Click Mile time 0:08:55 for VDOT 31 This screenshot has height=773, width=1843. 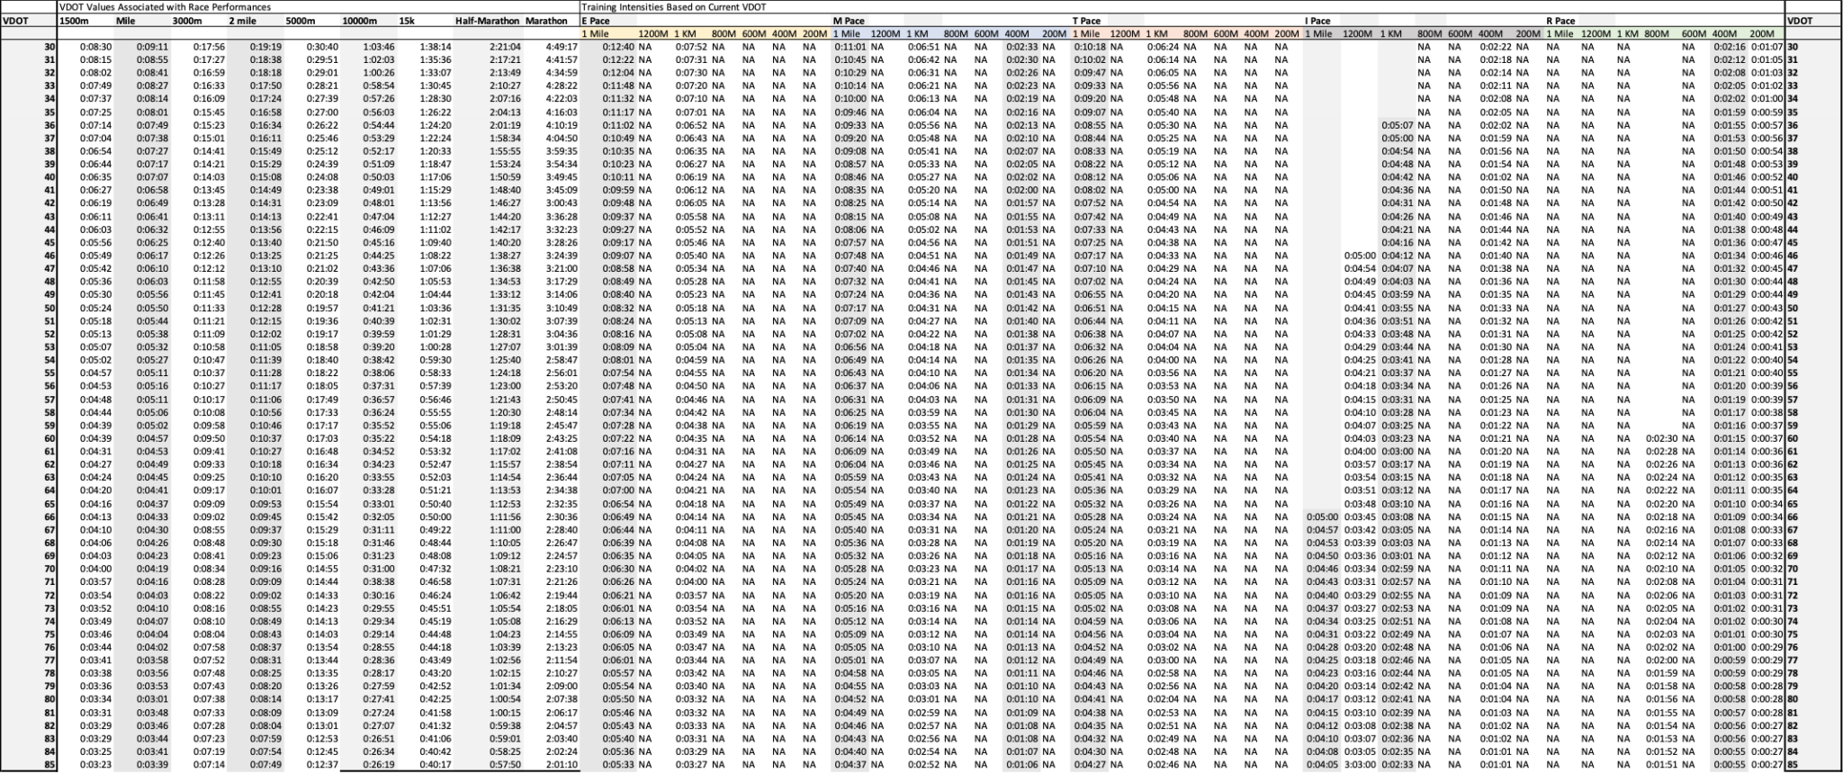152,59
